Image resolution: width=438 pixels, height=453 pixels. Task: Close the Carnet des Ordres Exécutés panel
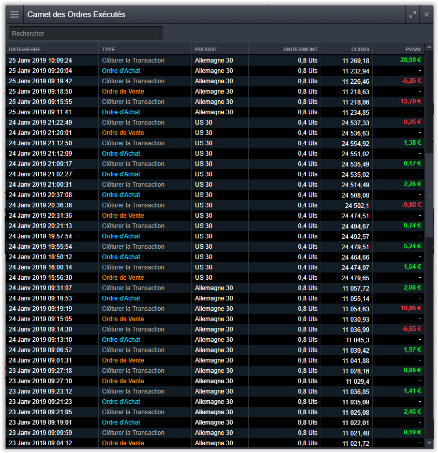coord(427,14)
